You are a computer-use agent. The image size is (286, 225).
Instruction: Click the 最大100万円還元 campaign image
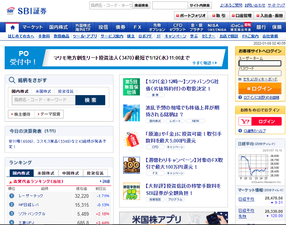click(131, 165)
